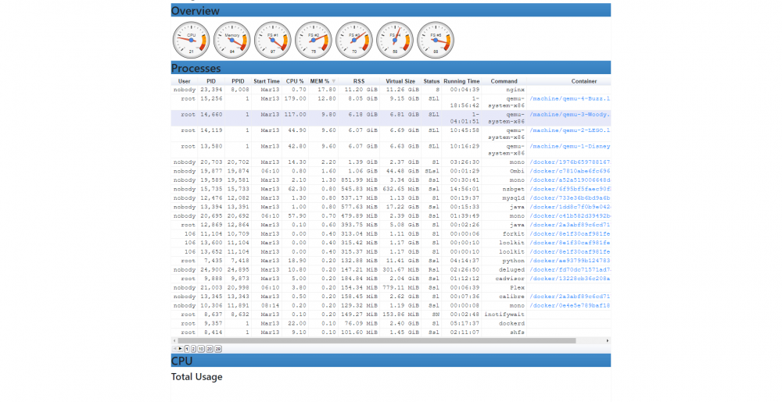Screen dimensions: 782x402
Task: Open /docker/c41b582d39492b container link
Action: (569, 216)
